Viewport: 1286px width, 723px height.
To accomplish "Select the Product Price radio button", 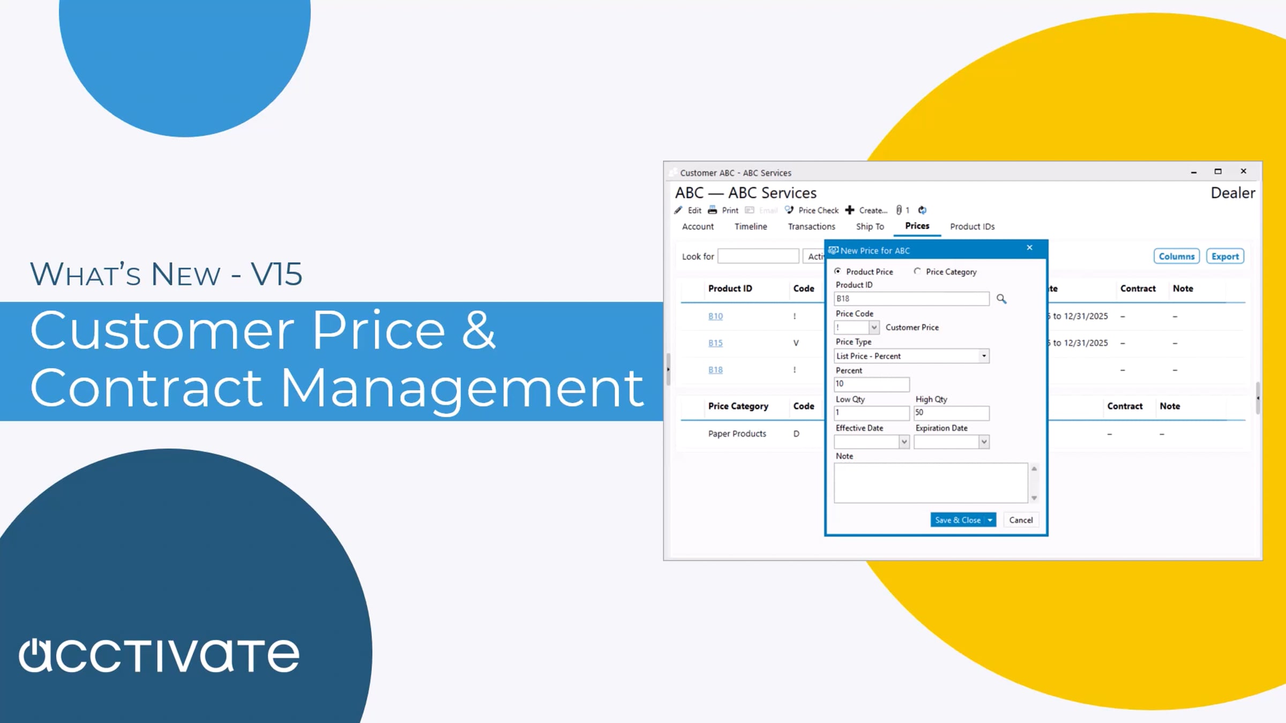I will point(838,272).
